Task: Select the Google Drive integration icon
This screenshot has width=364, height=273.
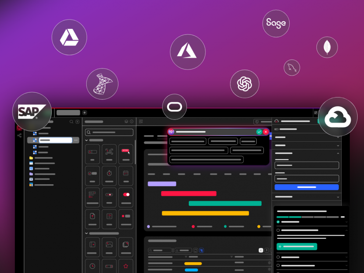Action: coord(69,37)
